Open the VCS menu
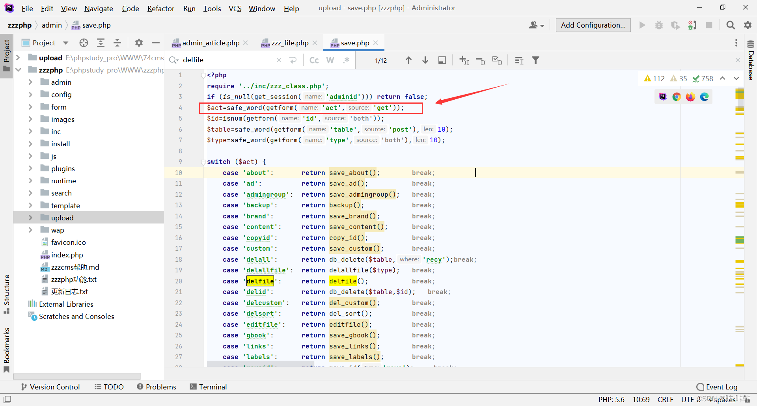This screenshot has width=757, height=406. pos(235,8)
